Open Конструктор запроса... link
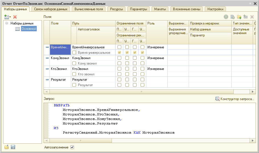The height and width of the screenshot is (153, 259). 237,99
